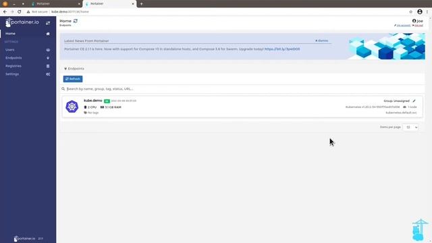
Task: Reload the current page
Action: point(20,12)
